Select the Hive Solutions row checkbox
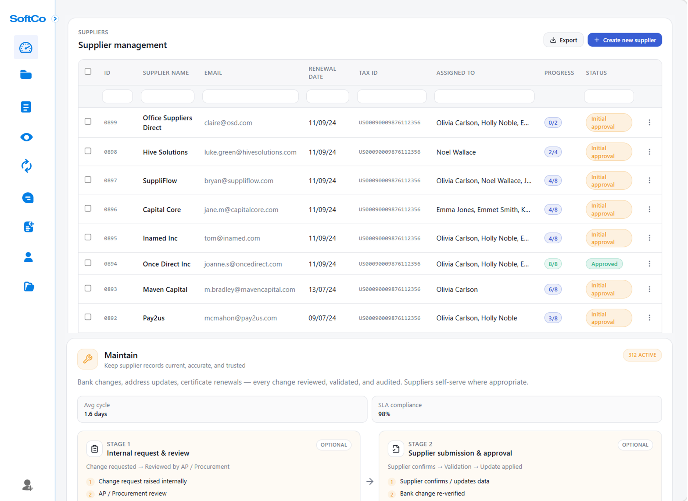Viewport: 688px width, 501px height. [x=88, y=151]
